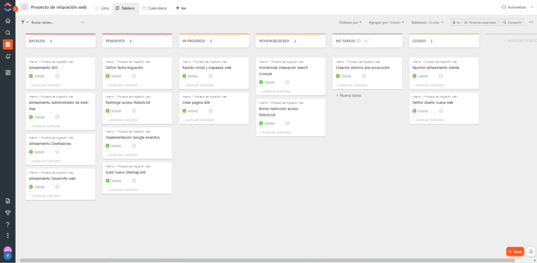537x263 pixels.
Task: Click grey play icon on Creación entorno pre-producción
Action: point(364,76)
